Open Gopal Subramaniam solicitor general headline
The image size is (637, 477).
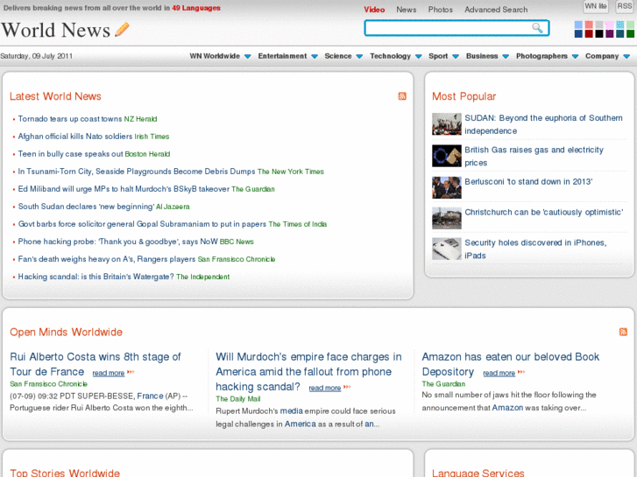point(142,224)
